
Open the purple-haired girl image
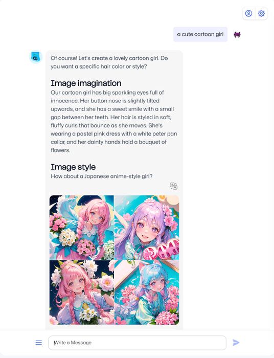[x=147, y=228]
